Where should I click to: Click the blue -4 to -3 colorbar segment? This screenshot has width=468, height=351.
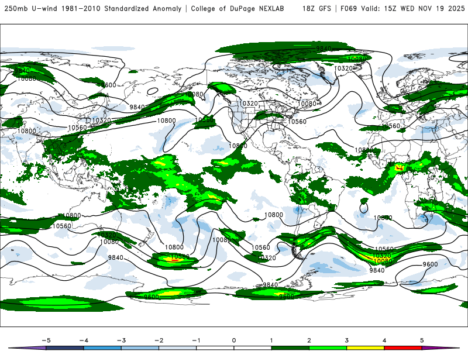(x=102, y=348)
